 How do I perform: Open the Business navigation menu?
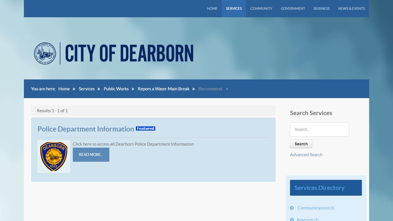coord(322,9)
